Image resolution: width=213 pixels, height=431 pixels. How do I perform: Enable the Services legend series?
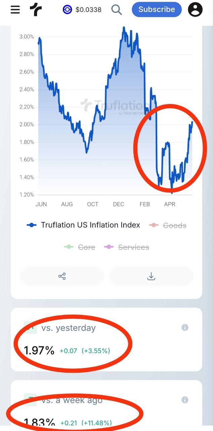127,247
